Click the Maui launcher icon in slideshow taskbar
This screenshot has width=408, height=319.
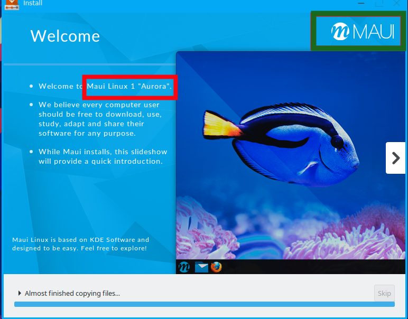pos(184,267)
